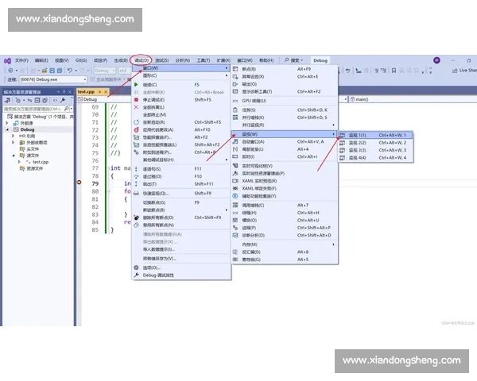Expand the Parallel Watch (并行监视) submenu
The width and height of the screenshot is (477, 381).
coord(284,125)
